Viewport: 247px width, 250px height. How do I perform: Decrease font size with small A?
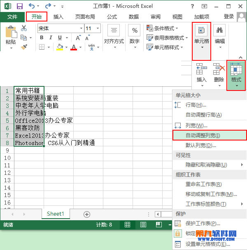point(87,38)
